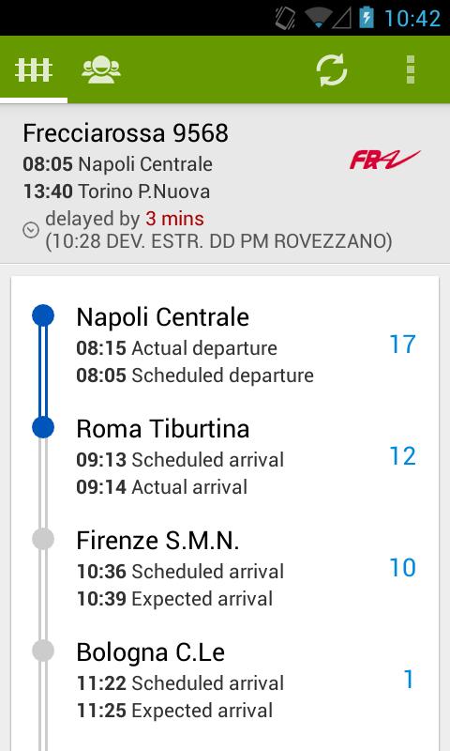Refresh the train status
The height and width of the screenshot is (751, 450).
point(331,69)
